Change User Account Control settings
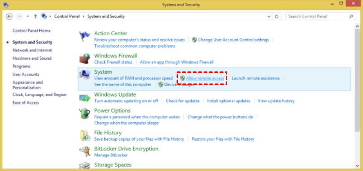 233,40
